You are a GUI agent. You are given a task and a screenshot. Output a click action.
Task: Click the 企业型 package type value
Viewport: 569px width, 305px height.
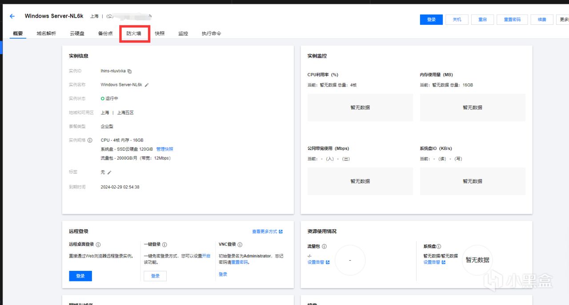107,126
